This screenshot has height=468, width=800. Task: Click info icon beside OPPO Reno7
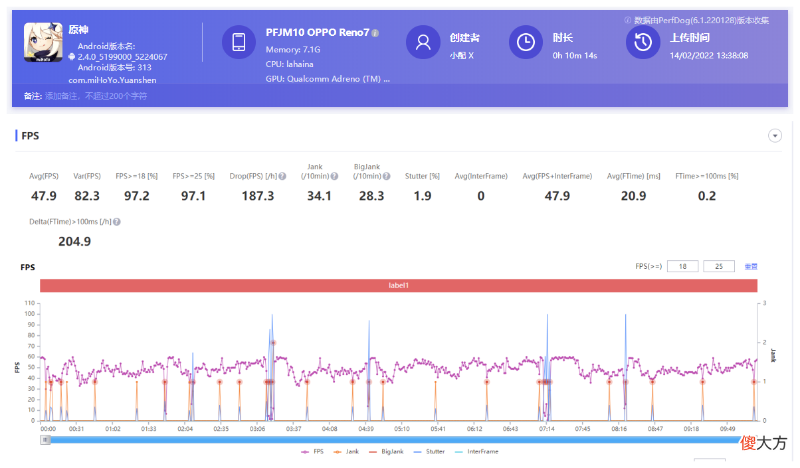(375, 33)
